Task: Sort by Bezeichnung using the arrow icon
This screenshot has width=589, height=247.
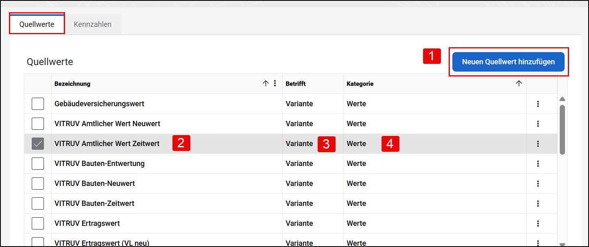Action: [266, 83]
